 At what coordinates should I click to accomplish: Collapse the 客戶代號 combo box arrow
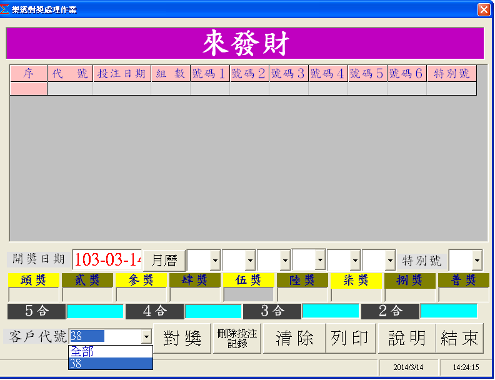click(146, 336)
